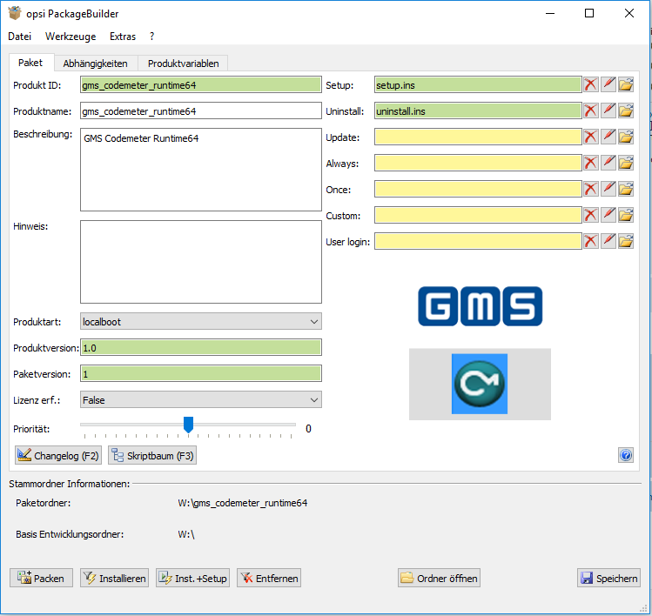Click the GMS logo image

tap(481, 306)
